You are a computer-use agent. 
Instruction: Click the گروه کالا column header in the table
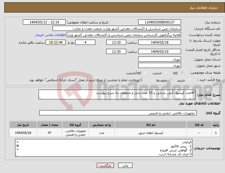(x=75, y=125)
